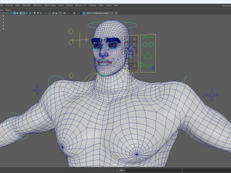Viewport: 231px width, 173px height.
Task: Open the Curves menu
Action: (61, 5)
